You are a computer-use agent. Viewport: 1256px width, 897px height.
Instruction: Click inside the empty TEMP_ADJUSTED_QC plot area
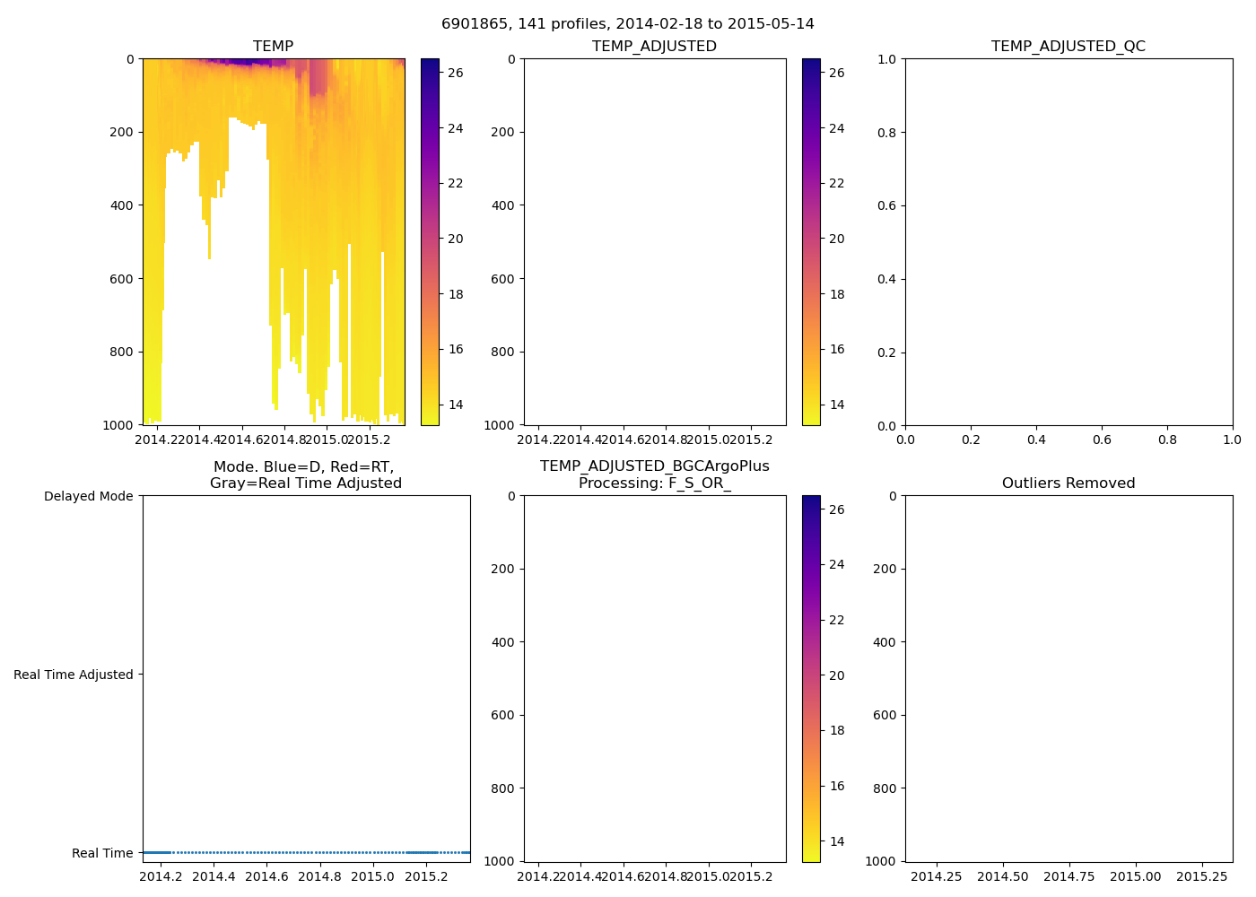click(1068, 242)
